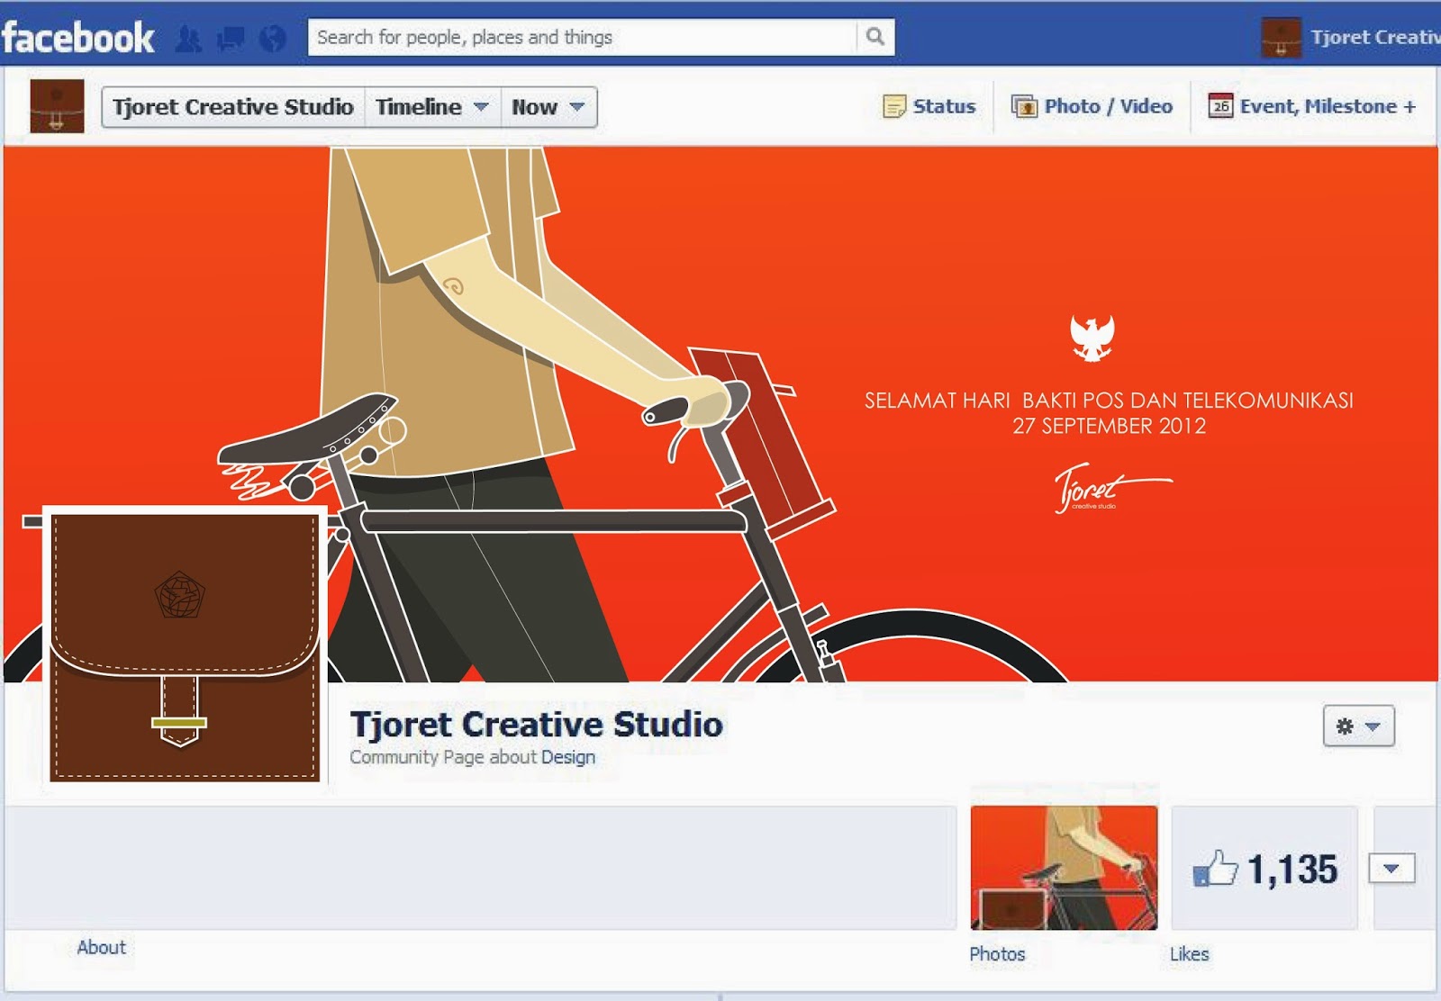This screenshot has width=1441, height=1001.
Task: Open the cover photo image
Action: (x=720, y=414)
